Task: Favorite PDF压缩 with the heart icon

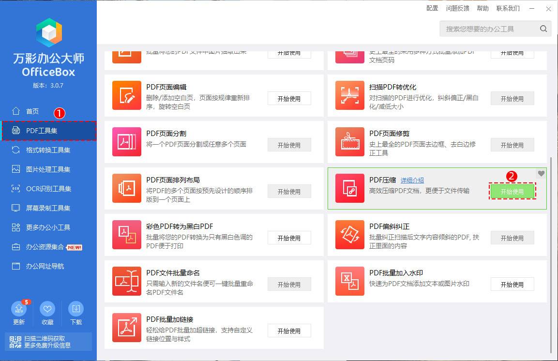Action: (541, 174)
